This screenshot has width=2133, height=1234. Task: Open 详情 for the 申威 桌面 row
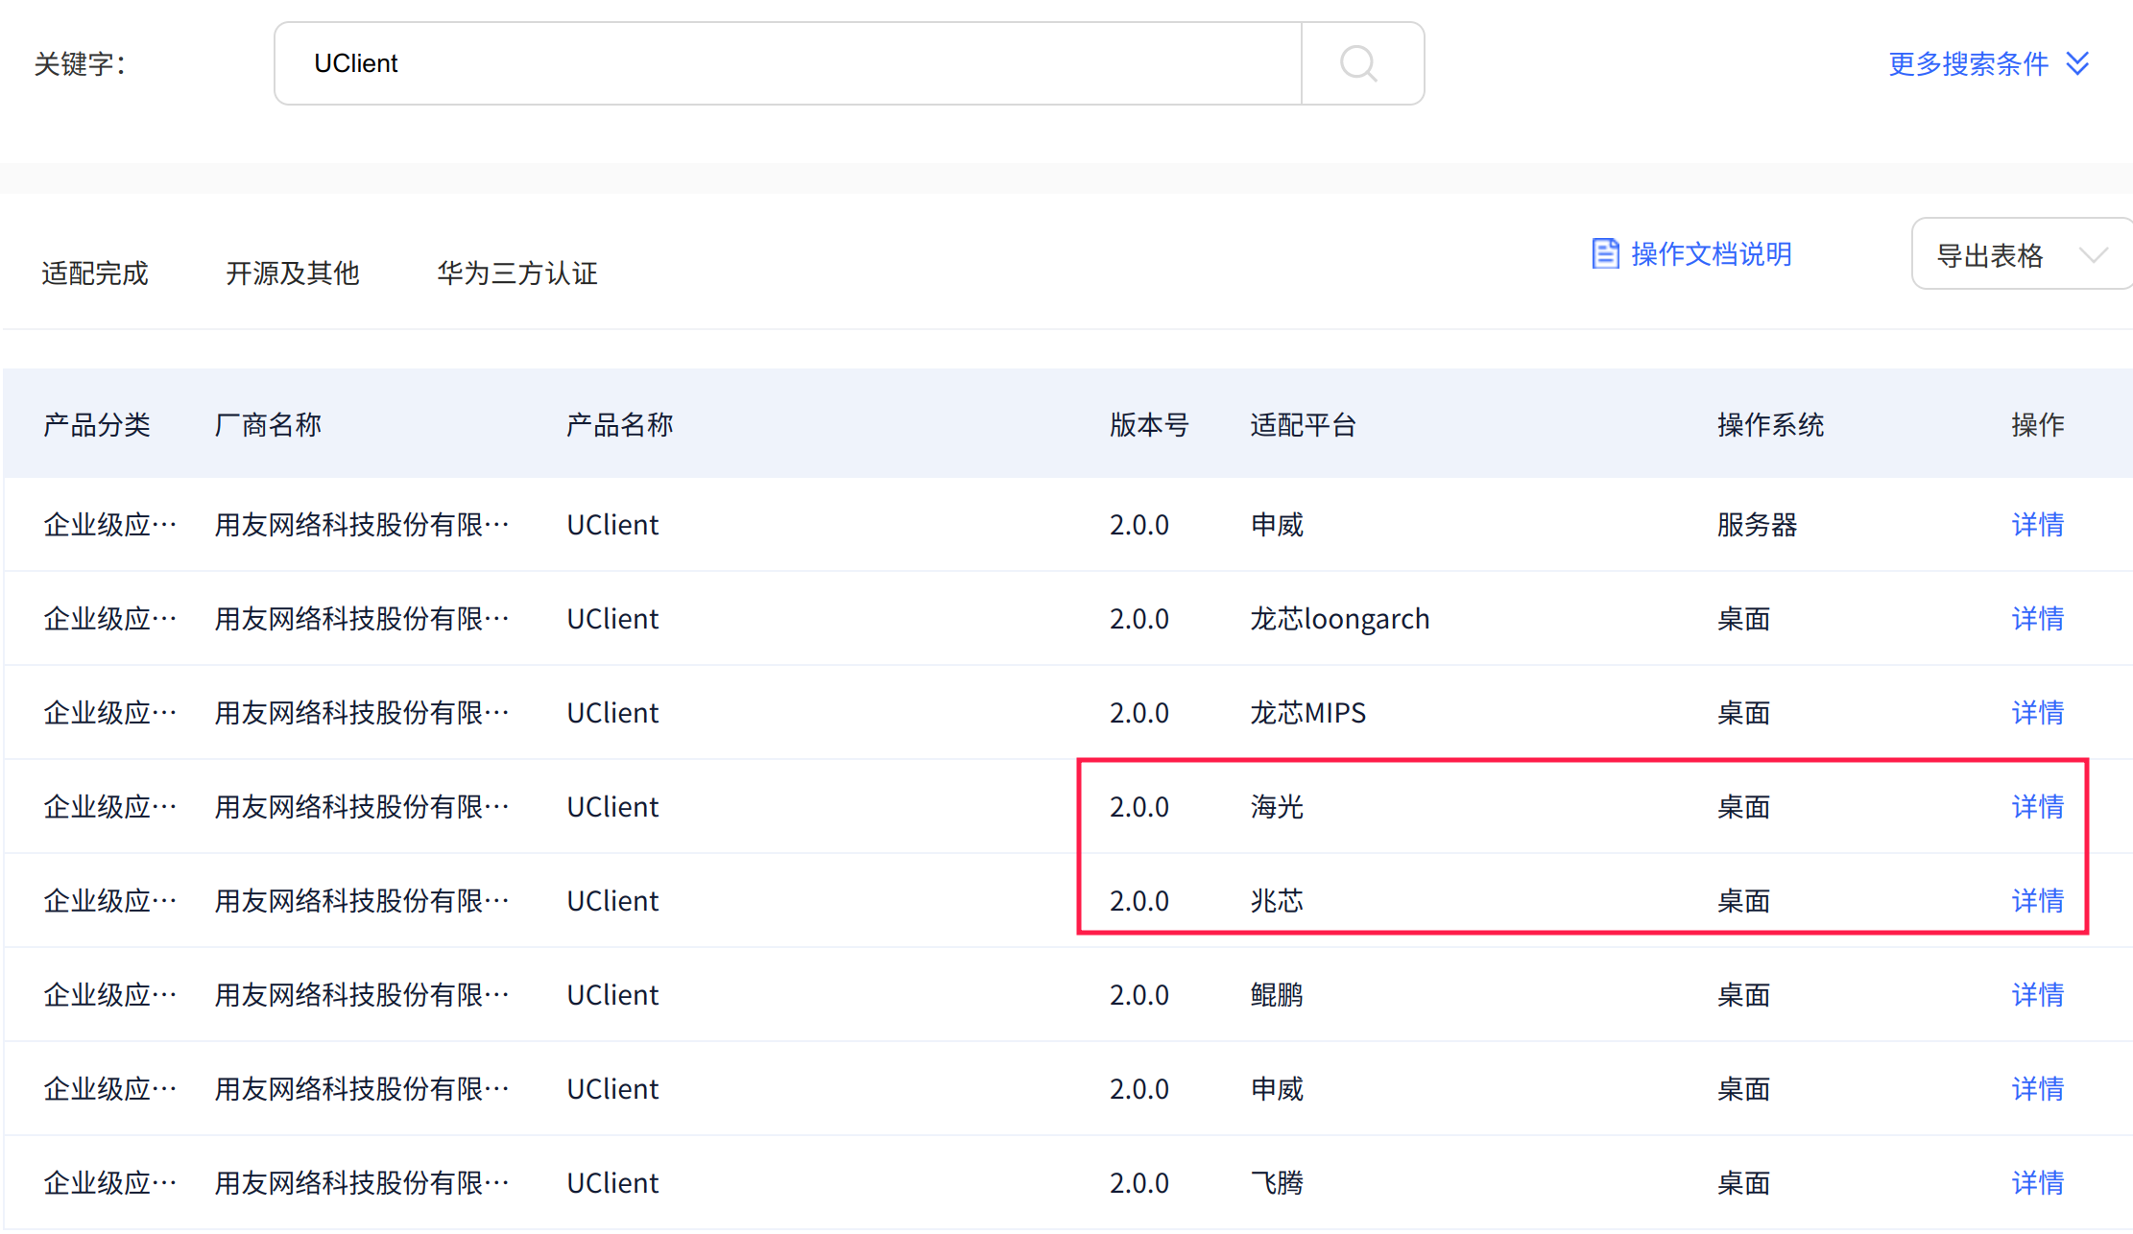click(x=2038, y=1089)
